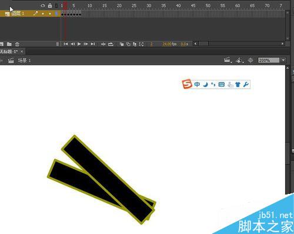
Task: Click the outline box icon above the layer list
Action: (x=56, y=6)
